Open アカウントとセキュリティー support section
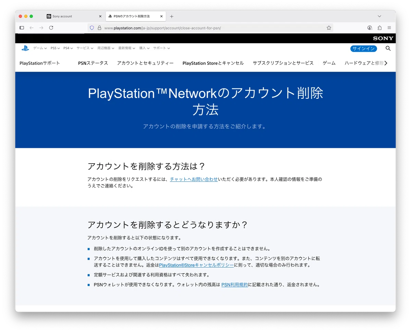This screenshot has height=332, width=411. click(145, 63)
